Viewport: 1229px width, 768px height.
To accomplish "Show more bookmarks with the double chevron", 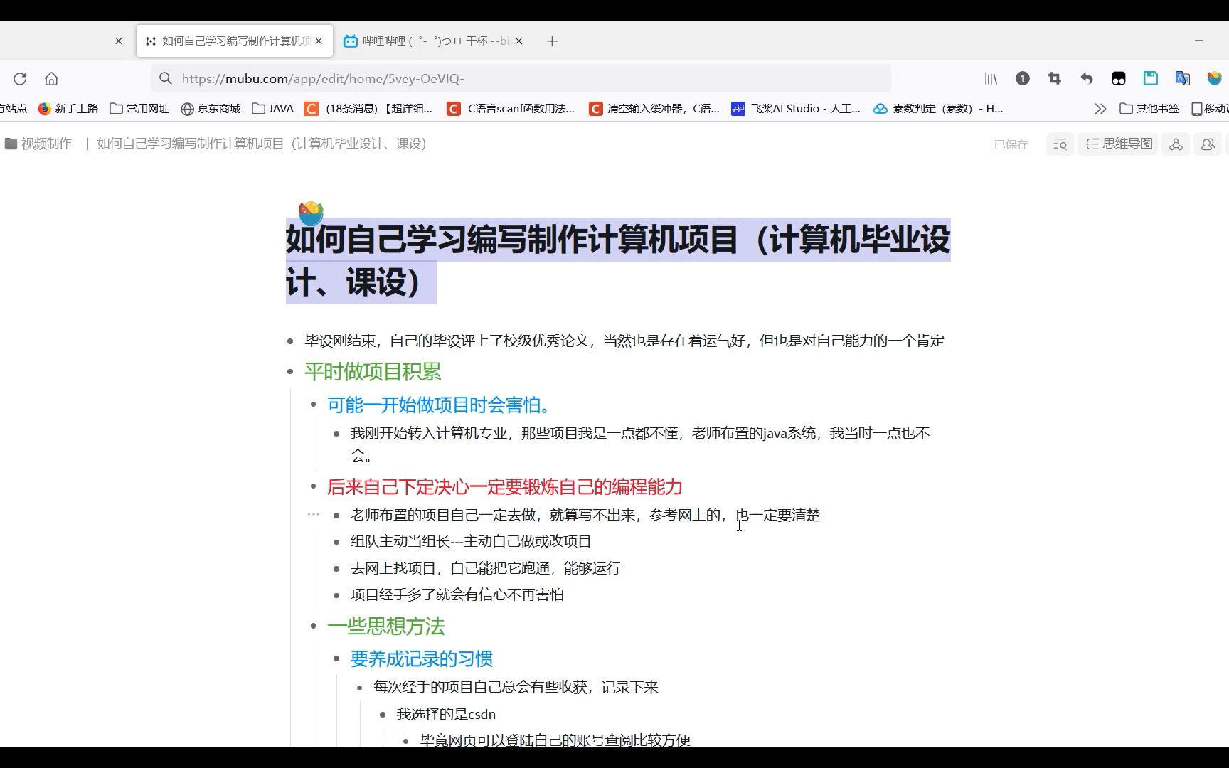I will 1100,109.
